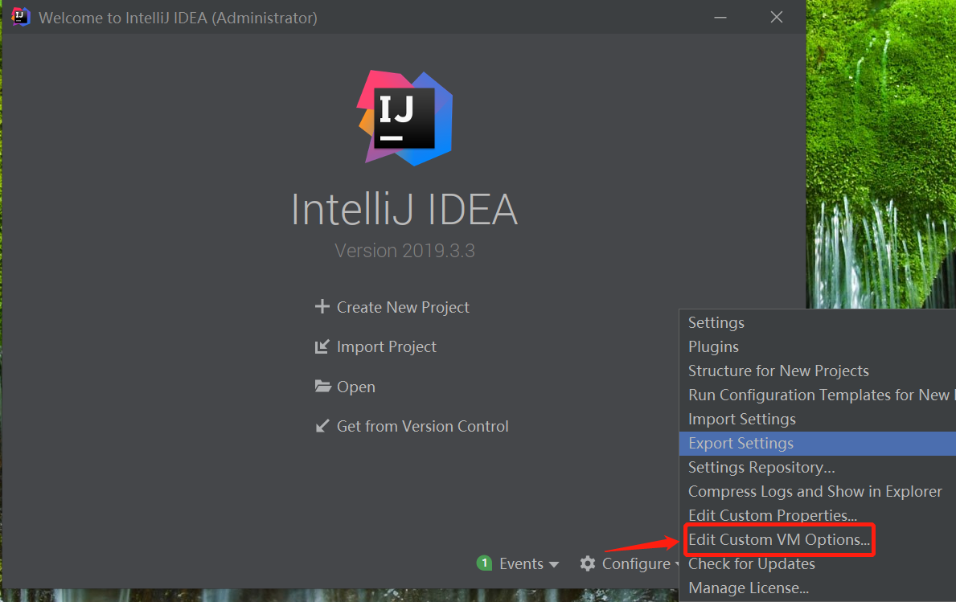Click the IntelliJ IDEA logo in center
Image resolution: width=956 pixels, height=602 pixels.
tap(405, 117)
